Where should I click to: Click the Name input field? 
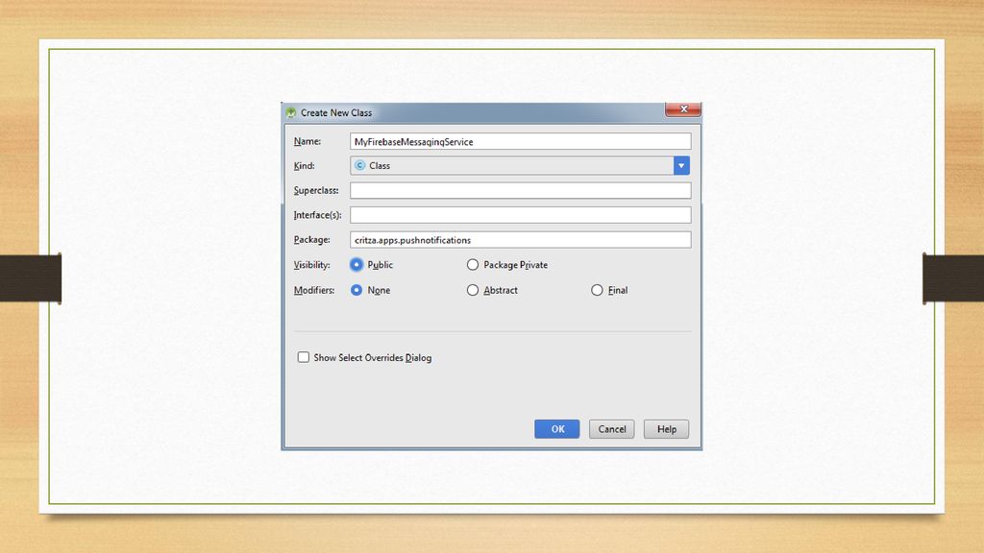520,142
